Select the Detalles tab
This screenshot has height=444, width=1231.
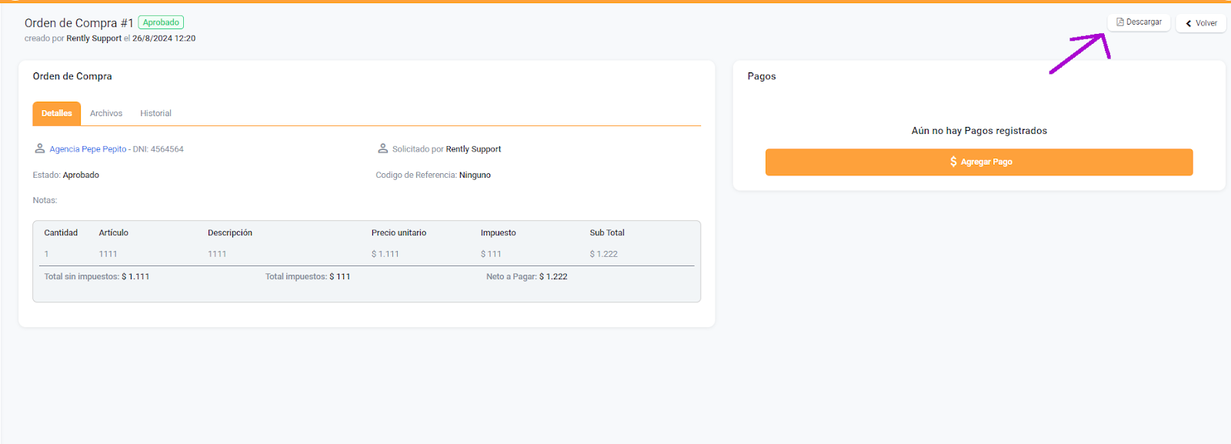(56, 113)
